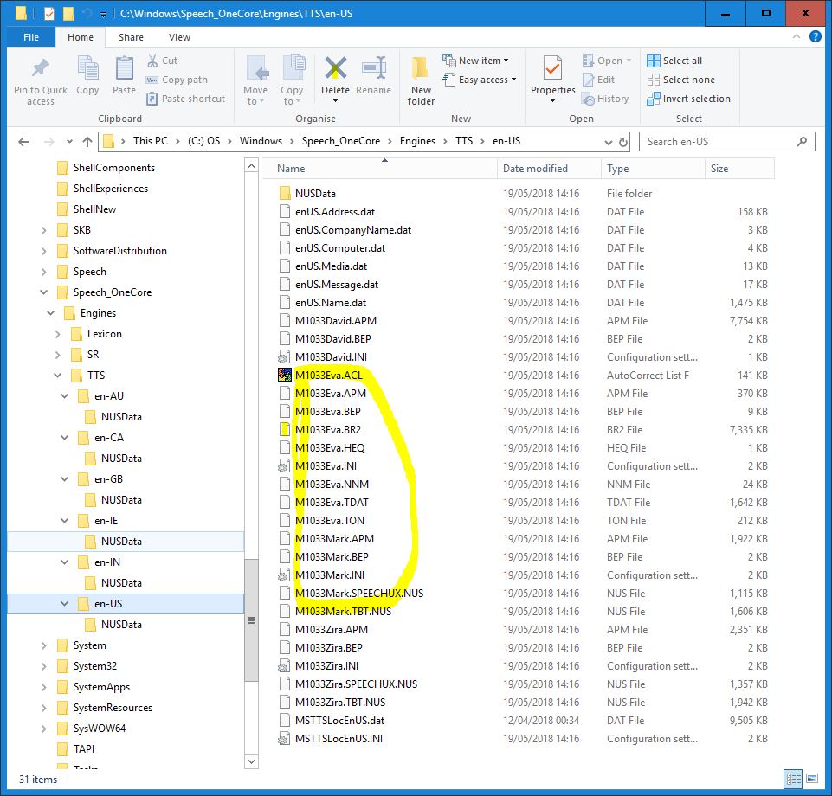This screenshot has width=832, height=796.
Task: Expand the Lexicon tree node
Action: click(57, 334)
